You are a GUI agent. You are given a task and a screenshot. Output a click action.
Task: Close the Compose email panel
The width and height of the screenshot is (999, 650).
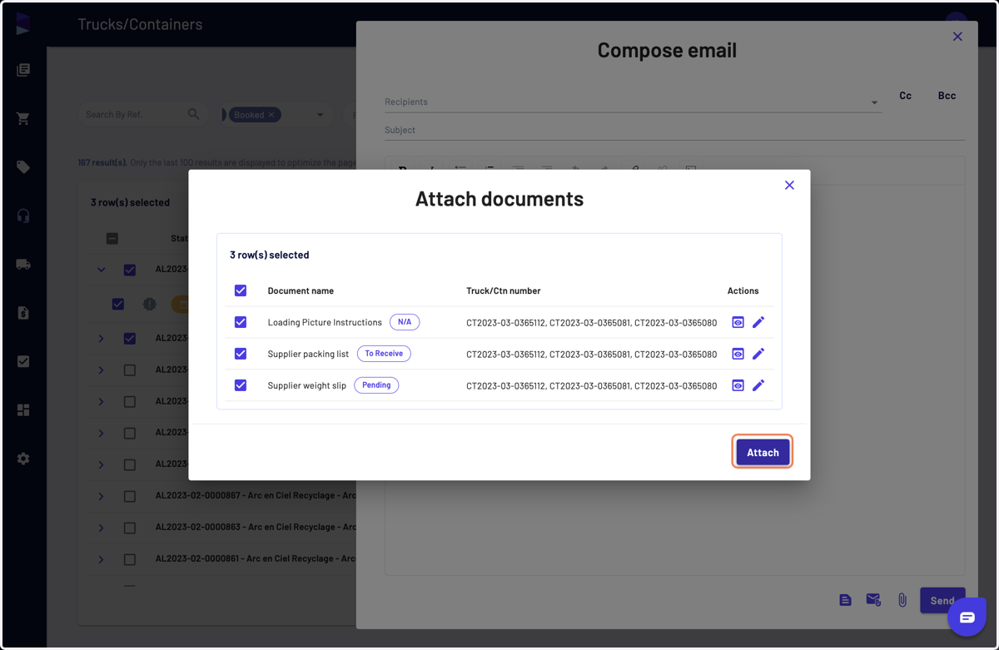[957, 37]
